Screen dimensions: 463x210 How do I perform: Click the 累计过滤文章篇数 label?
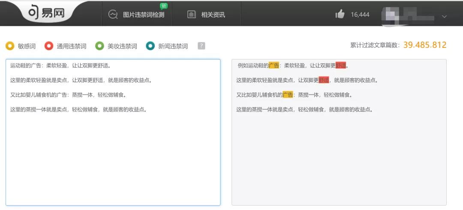(x=375, y=45)
